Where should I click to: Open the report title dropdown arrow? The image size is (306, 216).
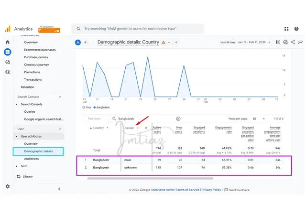click(x=169, y=43)
